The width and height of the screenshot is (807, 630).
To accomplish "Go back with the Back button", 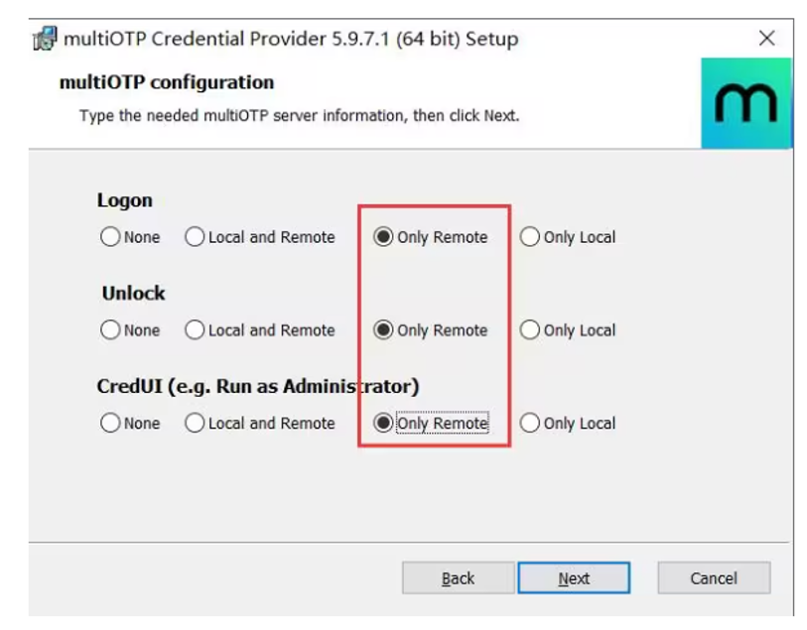I will [458, 578].
